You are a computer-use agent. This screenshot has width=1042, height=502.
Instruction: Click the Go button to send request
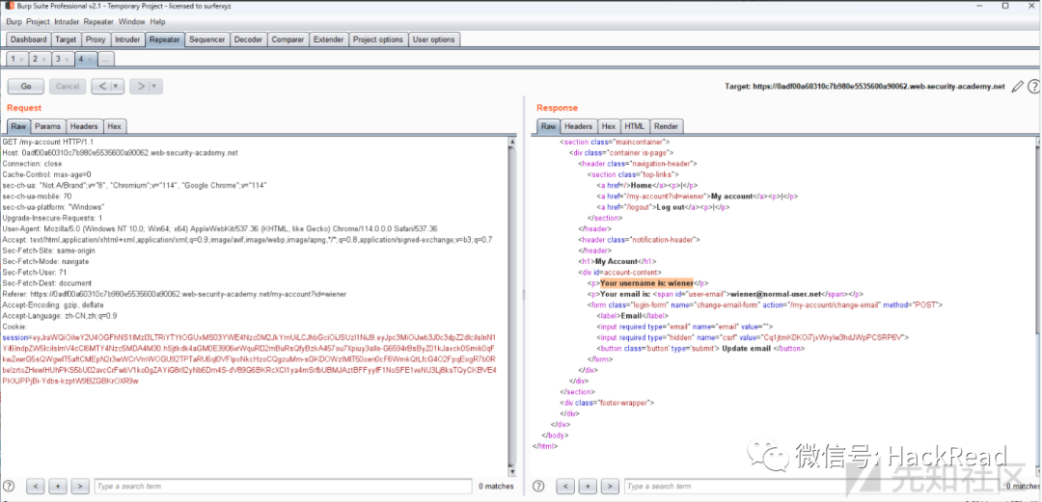coord(26,87)
